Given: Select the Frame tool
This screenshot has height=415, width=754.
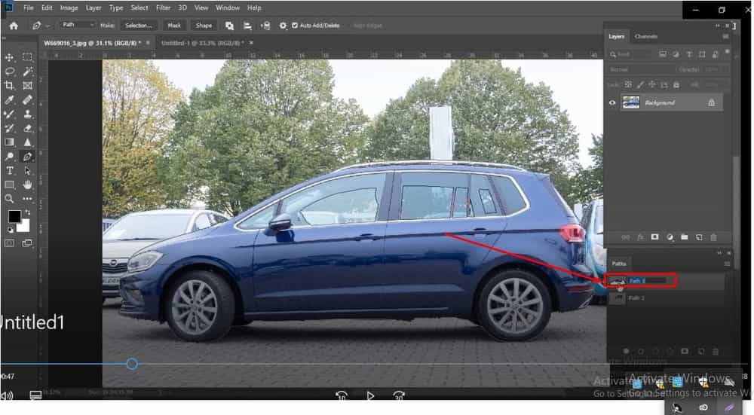Looking at the screenshot, I should pos(27,86).
